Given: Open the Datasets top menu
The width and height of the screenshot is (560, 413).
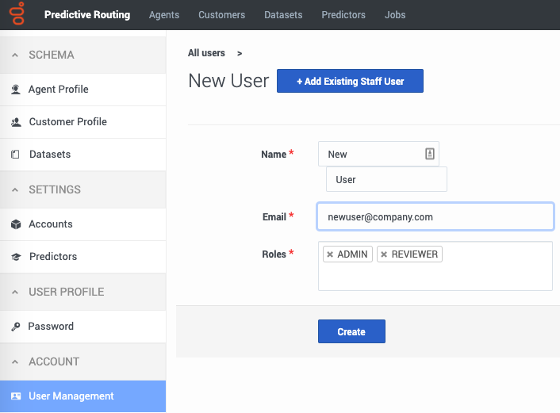Looking at the screenshot, I should 283,14.
